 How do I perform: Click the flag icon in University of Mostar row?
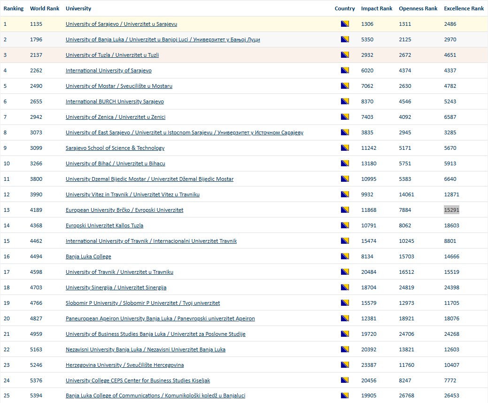[345, 85]
